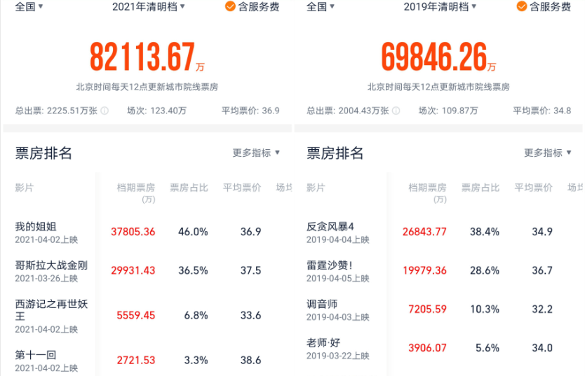Click box office value 2721.53
585x376 pixels.
click(136, 361)
